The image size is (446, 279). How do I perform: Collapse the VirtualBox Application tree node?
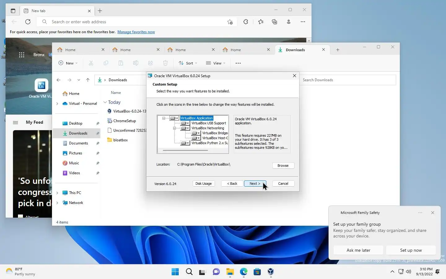pos(164,118)
